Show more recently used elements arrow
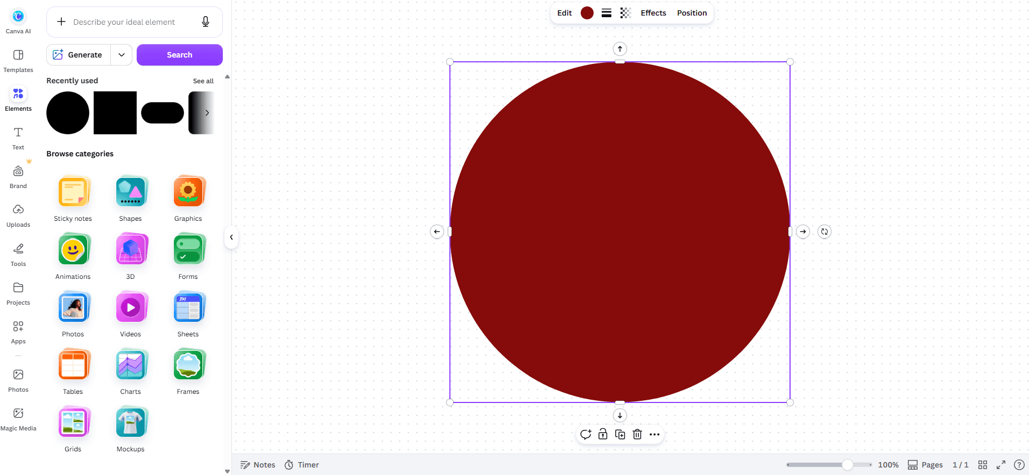Image resolution: width=1029 pixels, height=475 pixels. click(207, 113)
